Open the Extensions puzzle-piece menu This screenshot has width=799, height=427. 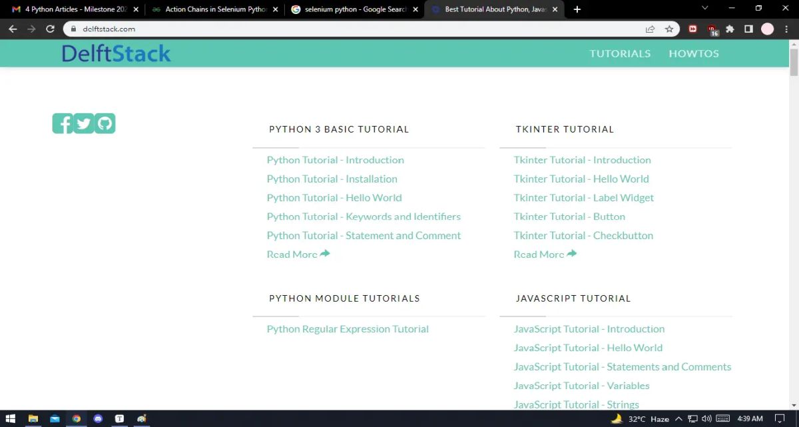point(730,29)
